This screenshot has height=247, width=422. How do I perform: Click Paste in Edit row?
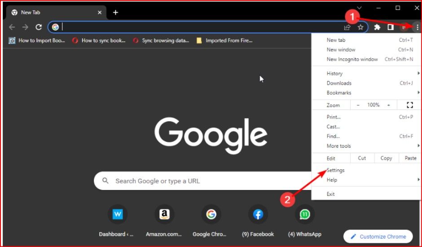(x=410, y=158)
